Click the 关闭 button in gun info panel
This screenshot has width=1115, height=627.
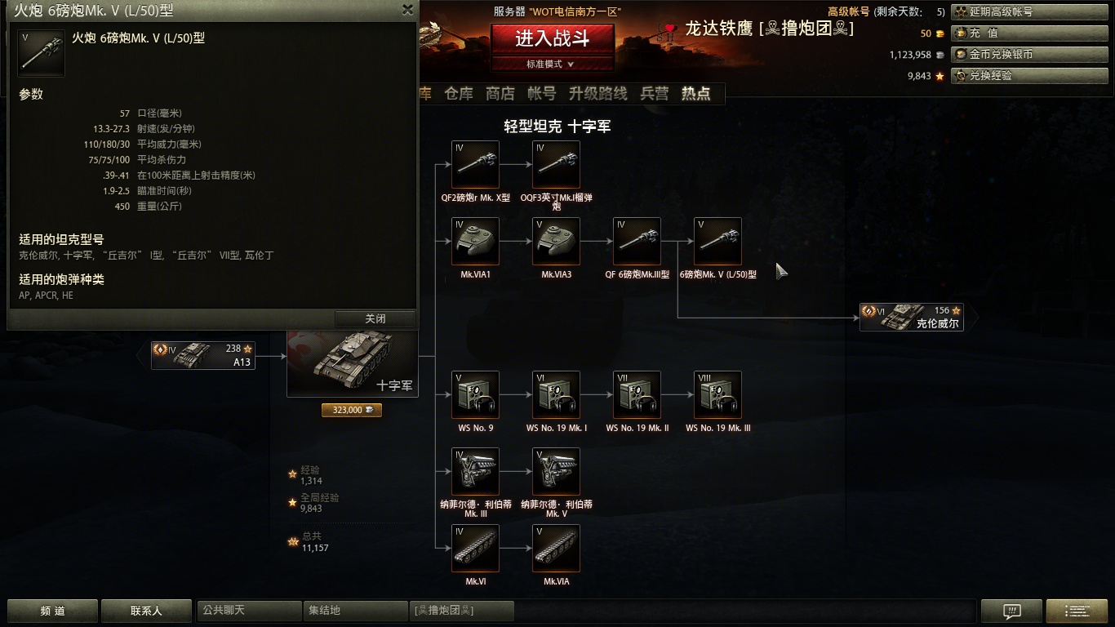coord(375,318)
